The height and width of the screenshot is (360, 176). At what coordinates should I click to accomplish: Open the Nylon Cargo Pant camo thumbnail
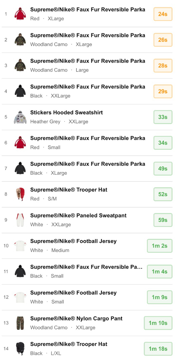pos(20,323)
